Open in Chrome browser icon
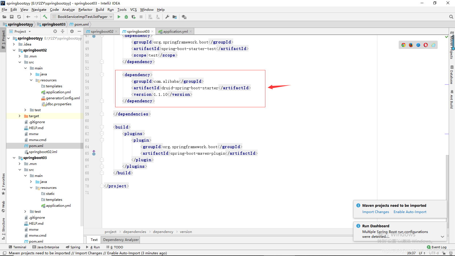455x256 pixels. (x=403, y=45)
